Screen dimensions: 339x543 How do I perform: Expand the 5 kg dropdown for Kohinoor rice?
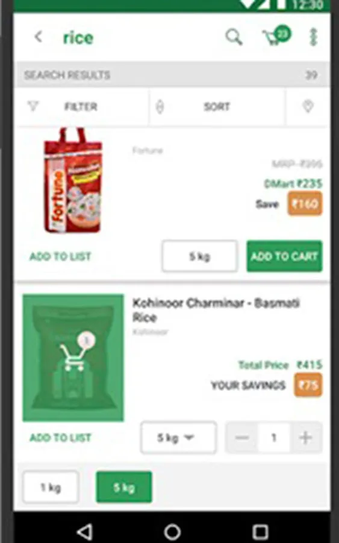coord(178,438)
